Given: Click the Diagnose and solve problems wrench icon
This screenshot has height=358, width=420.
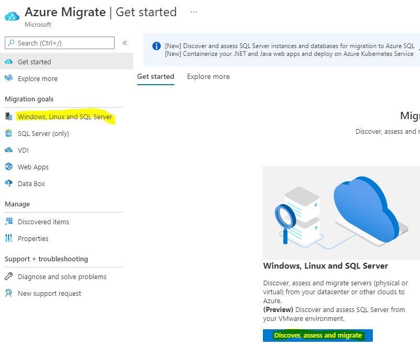Looking at the screenshot, I should tap(8, 276).
